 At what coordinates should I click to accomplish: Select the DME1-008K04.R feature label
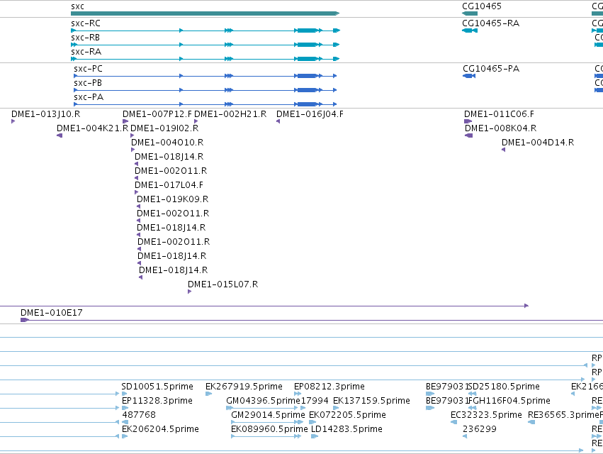(x=501, y=128)
